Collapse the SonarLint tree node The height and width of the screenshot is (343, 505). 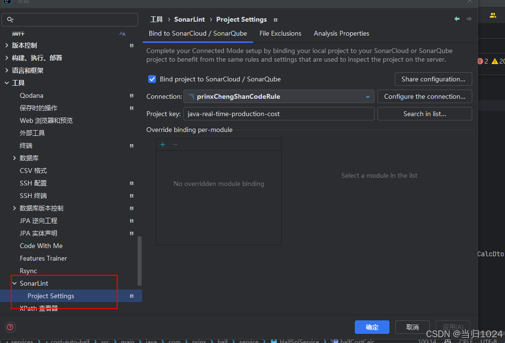[x=14, y=283]
